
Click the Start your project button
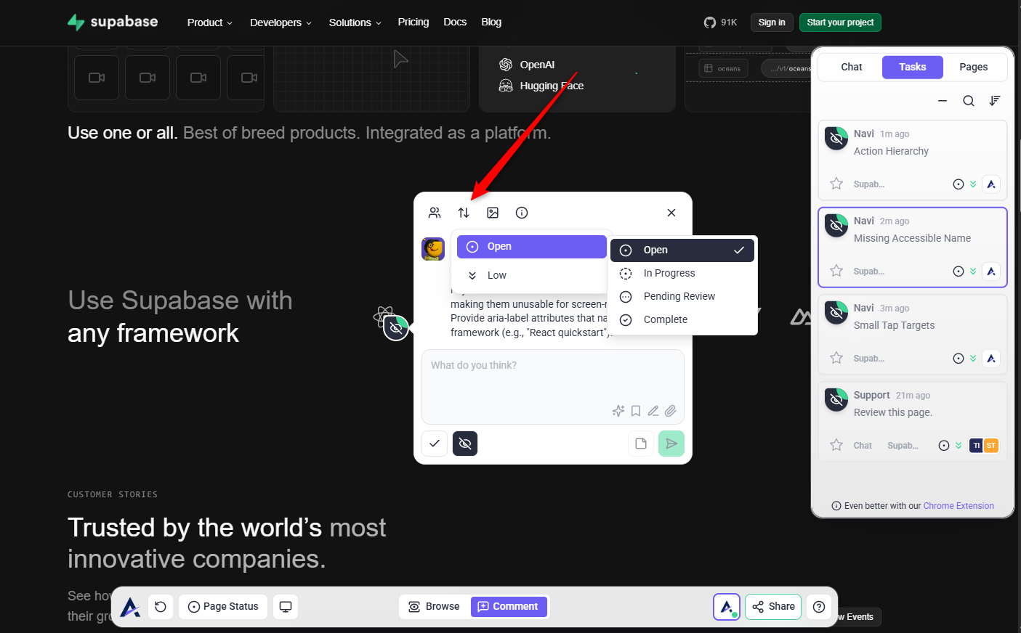(840, 23)
